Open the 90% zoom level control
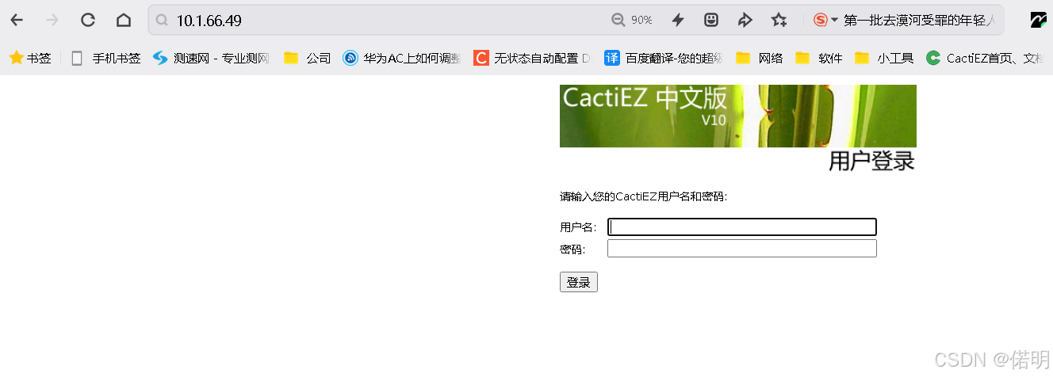The width and height of the screenshot is (1053, 377). point(632,20)
